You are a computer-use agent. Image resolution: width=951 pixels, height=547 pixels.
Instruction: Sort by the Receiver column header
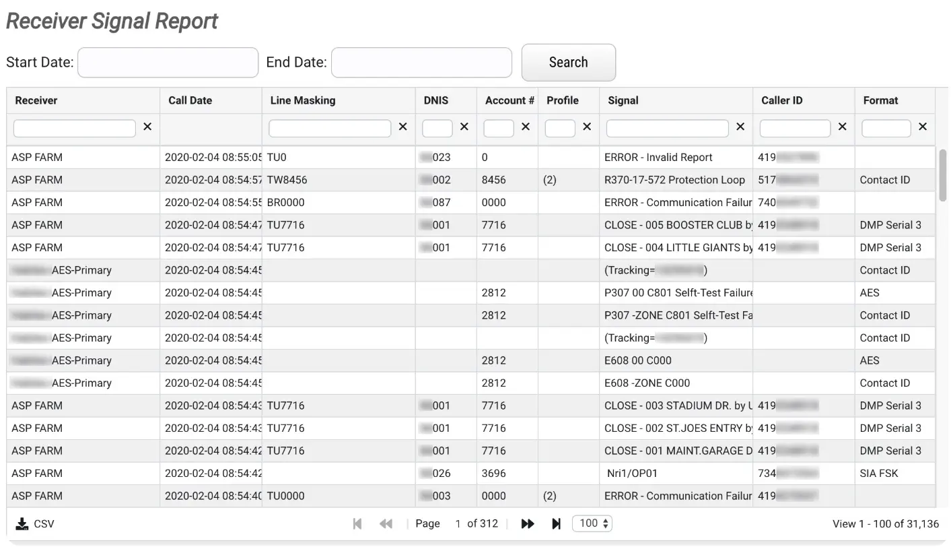point(36,100)
